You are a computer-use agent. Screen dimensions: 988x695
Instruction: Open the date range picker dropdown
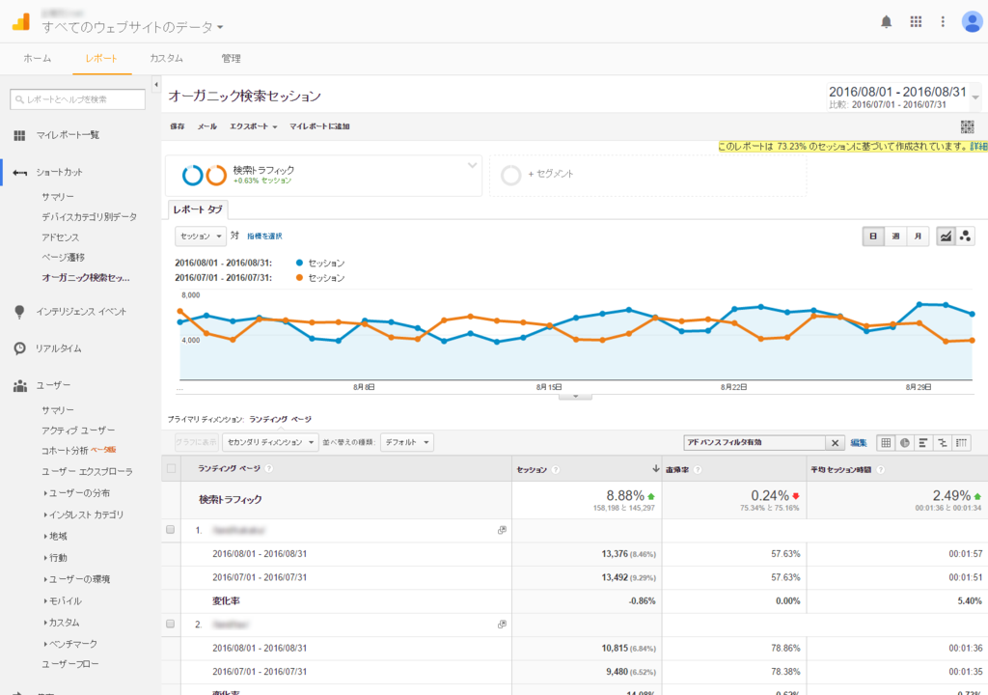975,97
